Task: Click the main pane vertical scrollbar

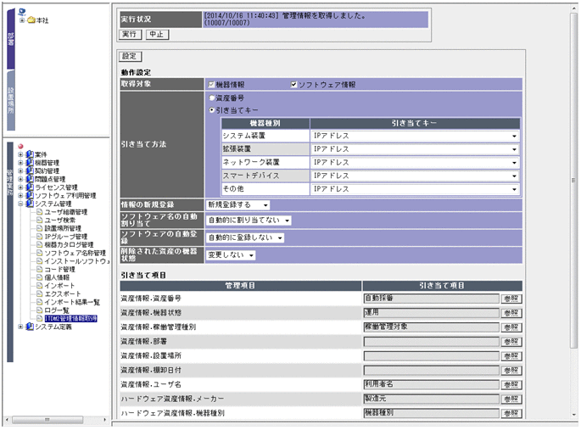Action: pyautogui.click(x=573, y=181)
